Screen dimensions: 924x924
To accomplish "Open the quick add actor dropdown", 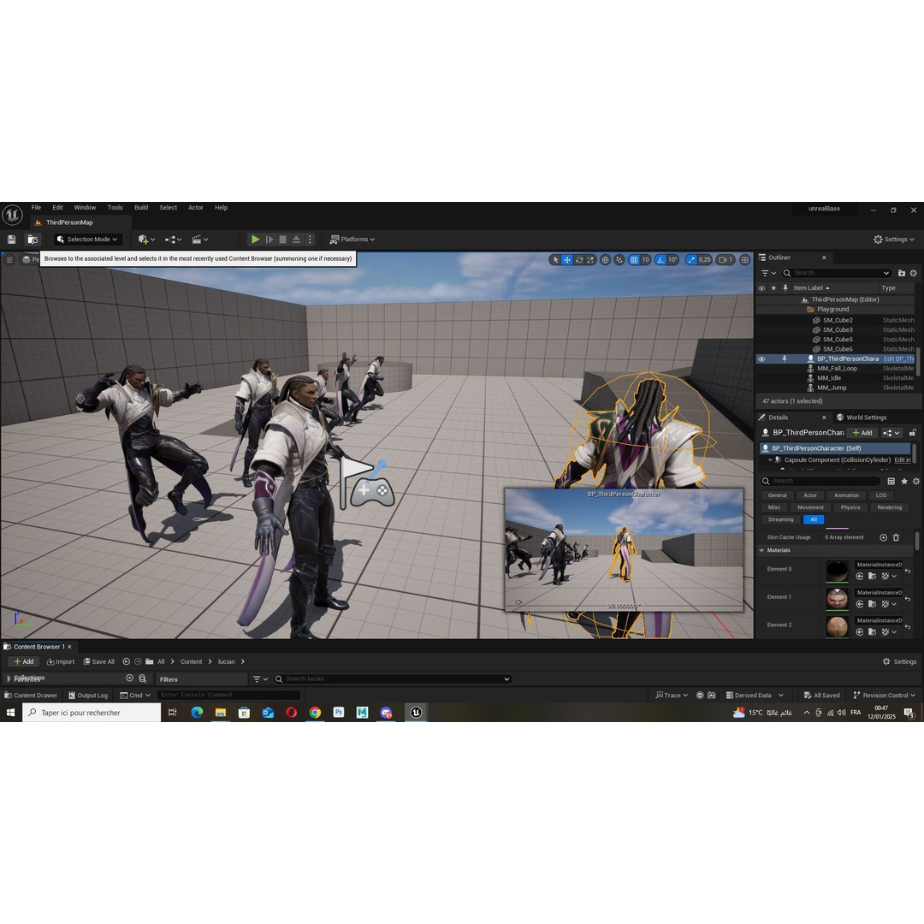I will point(146,240).
